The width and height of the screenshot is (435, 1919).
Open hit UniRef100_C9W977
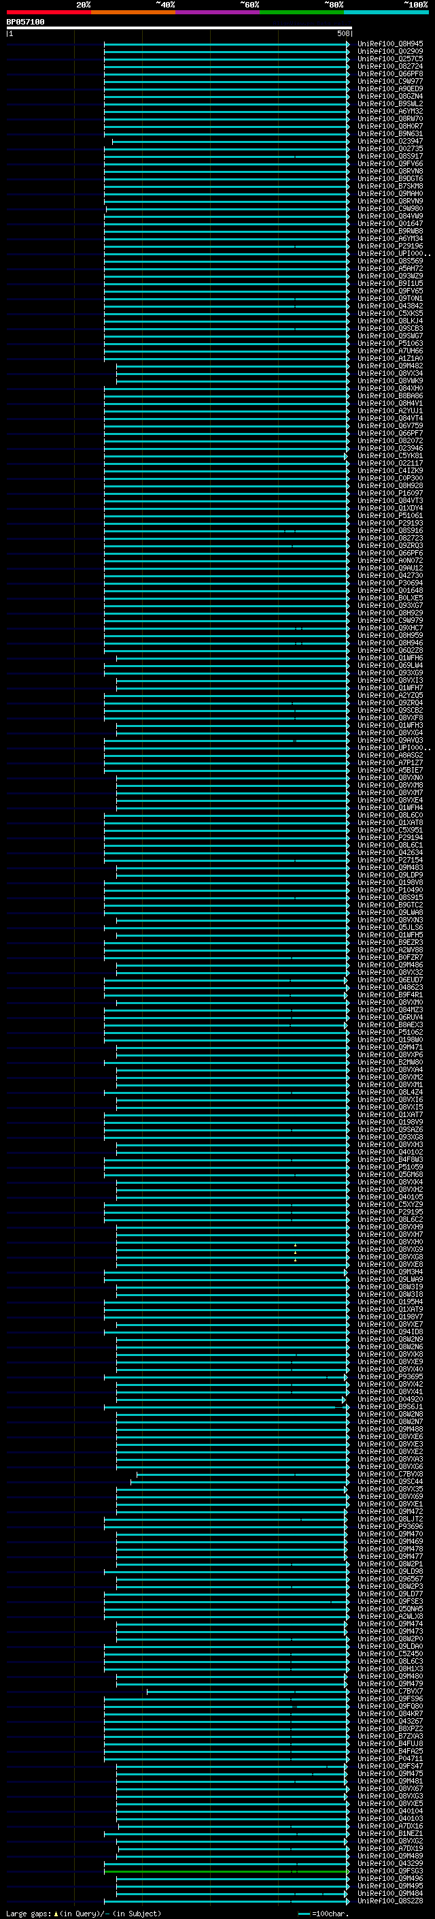pyautogui.click(x=390, y=81)
